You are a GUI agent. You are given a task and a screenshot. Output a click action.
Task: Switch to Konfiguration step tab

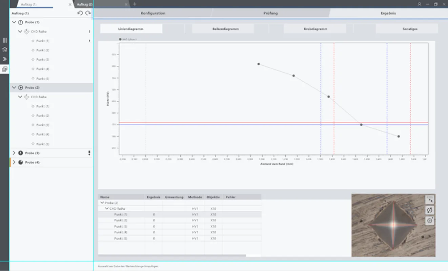pos(153,13)
